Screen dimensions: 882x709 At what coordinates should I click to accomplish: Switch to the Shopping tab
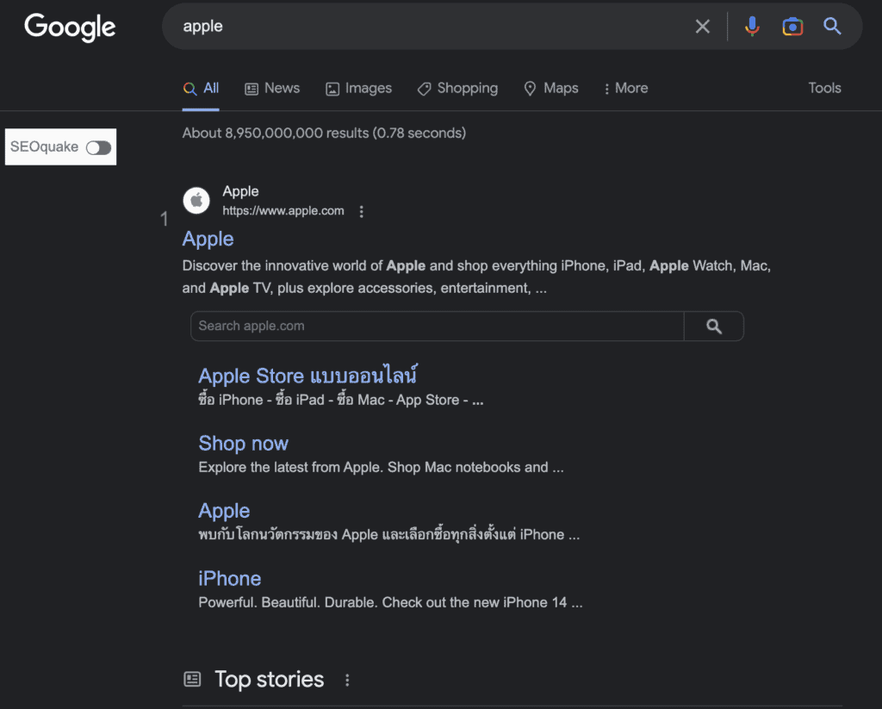[457, 89]
